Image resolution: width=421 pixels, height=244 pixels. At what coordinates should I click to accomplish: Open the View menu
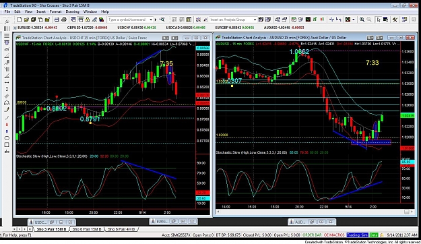click(28, 11)
